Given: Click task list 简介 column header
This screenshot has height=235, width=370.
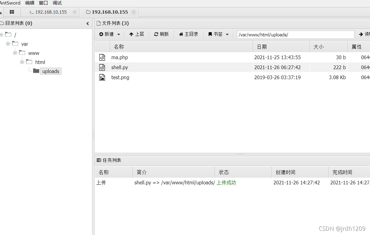Looking at the screenshot, I should [x=174, y=172].
